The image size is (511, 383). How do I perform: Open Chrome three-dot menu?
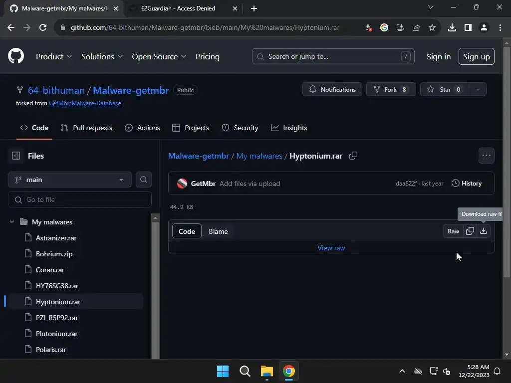click(500, 28)
